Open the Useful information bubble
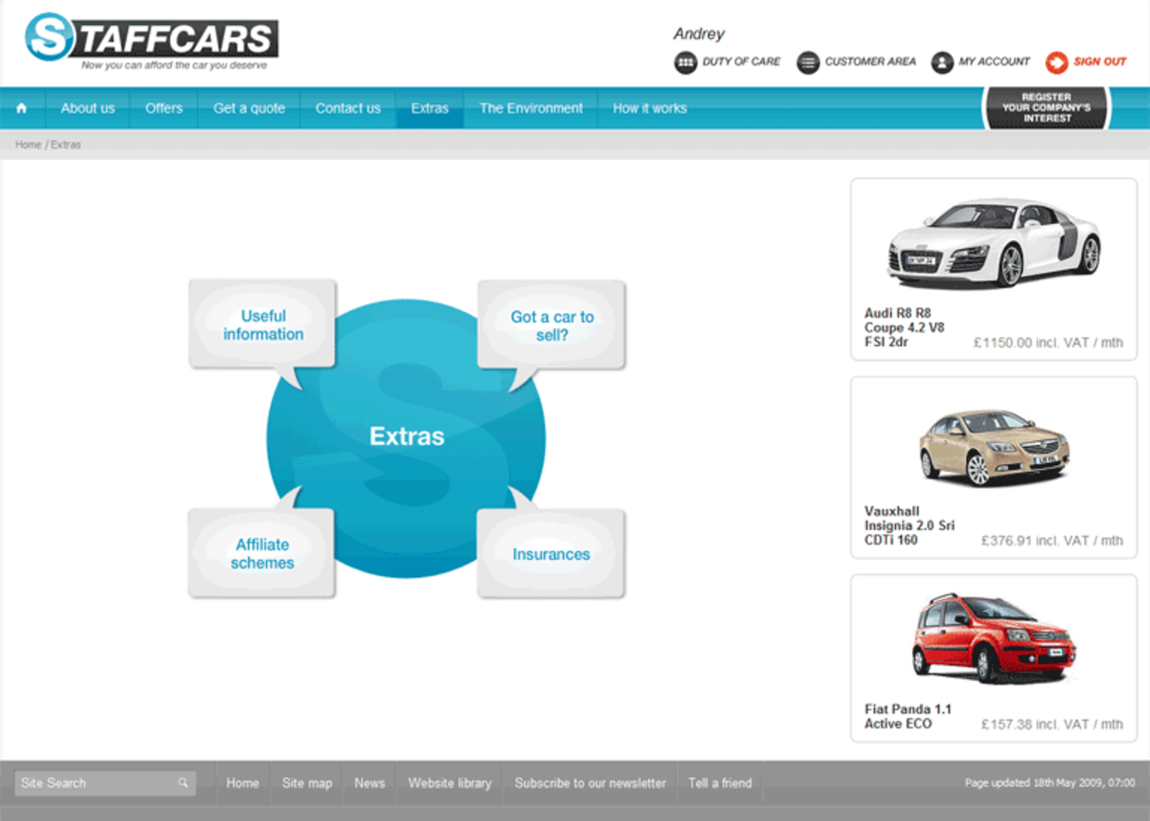The height and width of the screenshot is (821, 1150). 263,325
